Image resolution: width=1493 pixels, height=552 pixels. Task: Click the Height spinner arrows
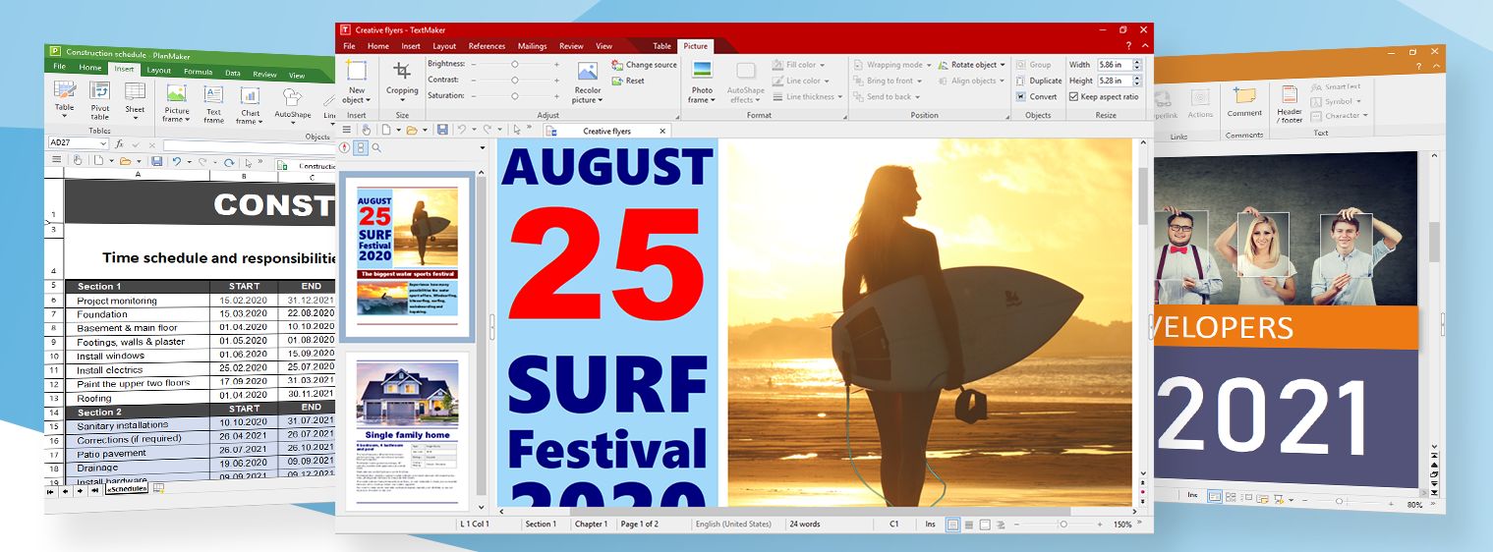1137,81
